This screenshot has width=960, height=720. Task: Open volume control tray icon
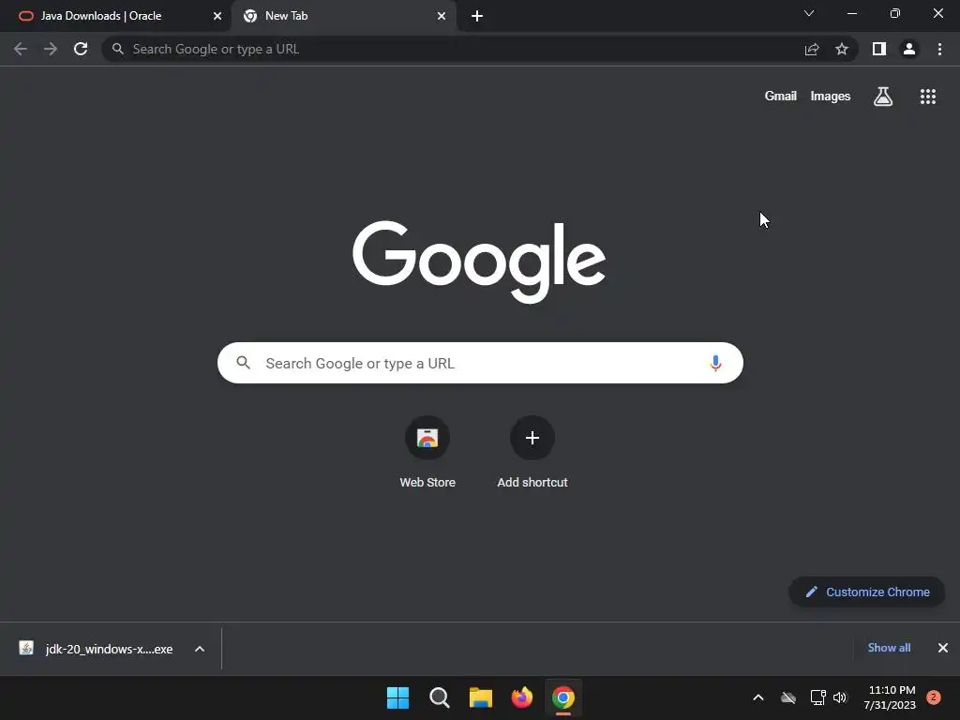(840, 697)
